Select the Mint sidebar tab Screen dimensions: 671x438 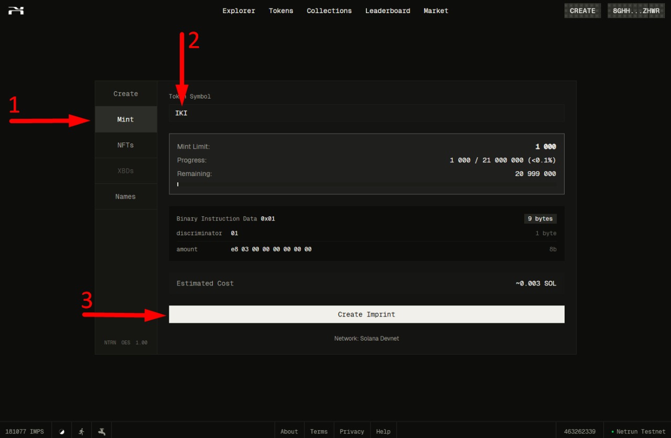pos(126,119)
